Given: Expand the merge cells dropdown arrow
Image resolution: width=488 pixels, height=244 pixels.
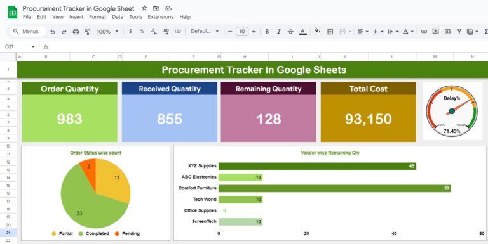Looking at the screenshot, I should (x=350, y=31).
